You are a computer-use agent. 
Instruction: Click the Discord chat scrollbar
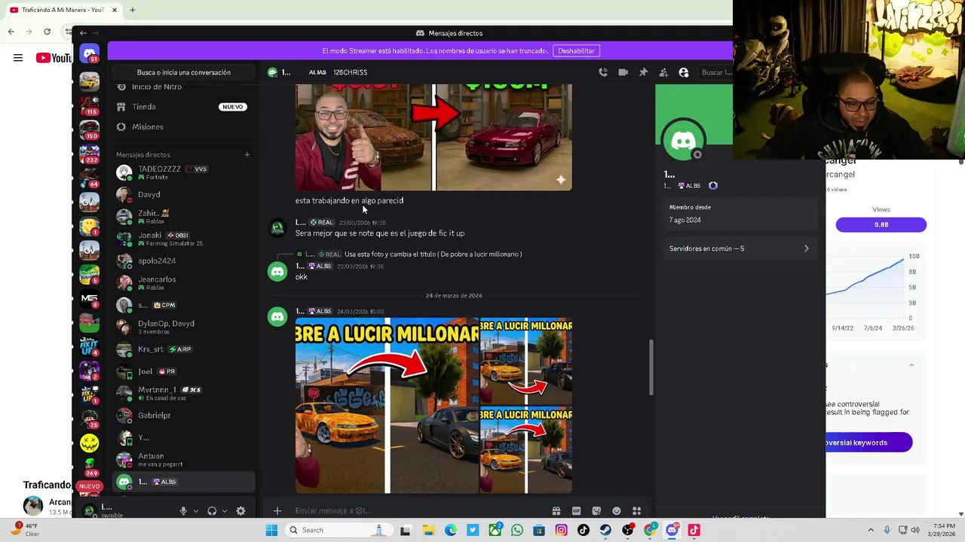pyautogui.click(x=651, y=367)
